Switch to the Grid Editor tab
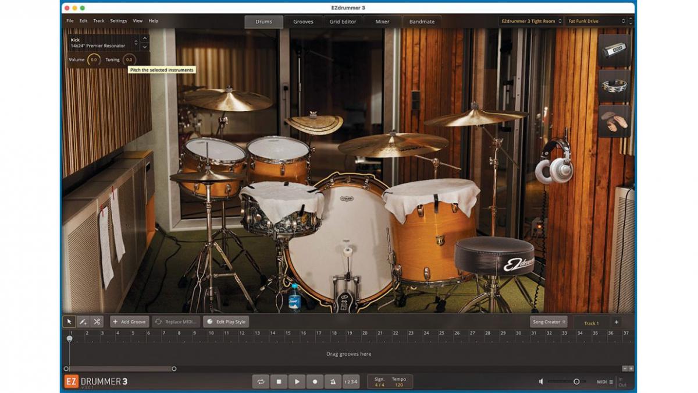Viewport: 698px width, 393px height. pos(343,22)
